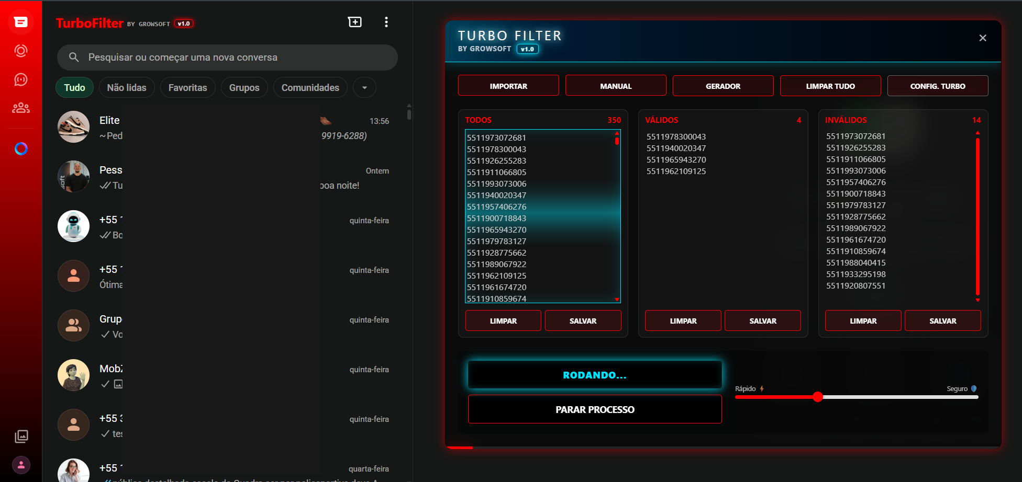Select 5511940020347 in VÁLIDOS list
This screenshot has width=1022, height=482.
pos(676,148)
